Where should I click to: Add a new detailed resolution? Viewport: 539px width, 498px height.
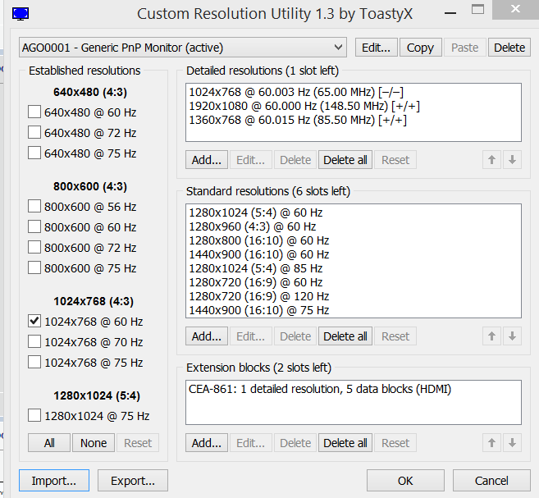[207, 160]
